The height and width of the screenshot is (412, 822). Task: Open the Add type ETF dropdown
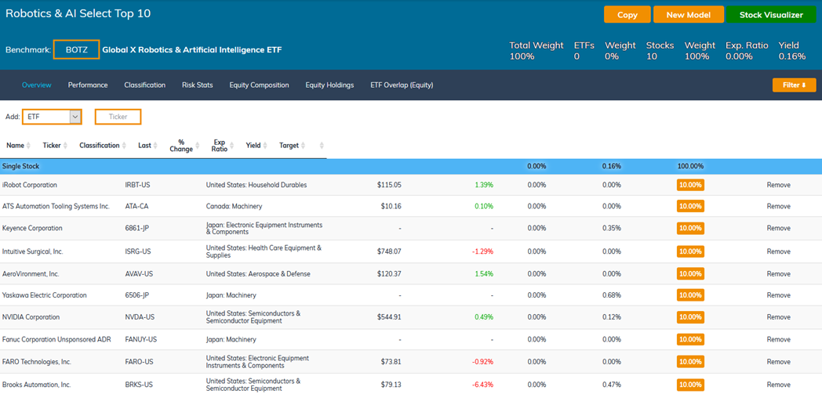click(x=52, y=117)
